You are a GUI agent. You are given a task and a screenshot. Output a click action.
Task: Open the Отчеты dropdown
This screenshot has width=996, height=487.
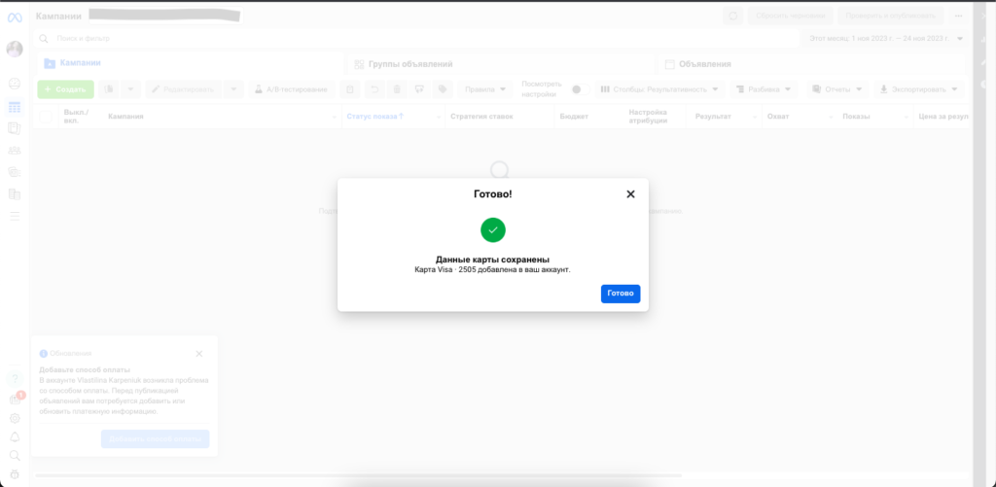pos(837,89)
